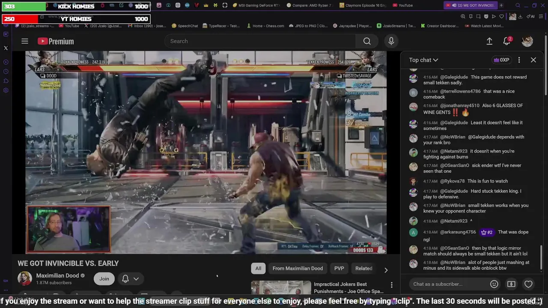Open the Home - Chess.com bookmark

pos(265,26)
